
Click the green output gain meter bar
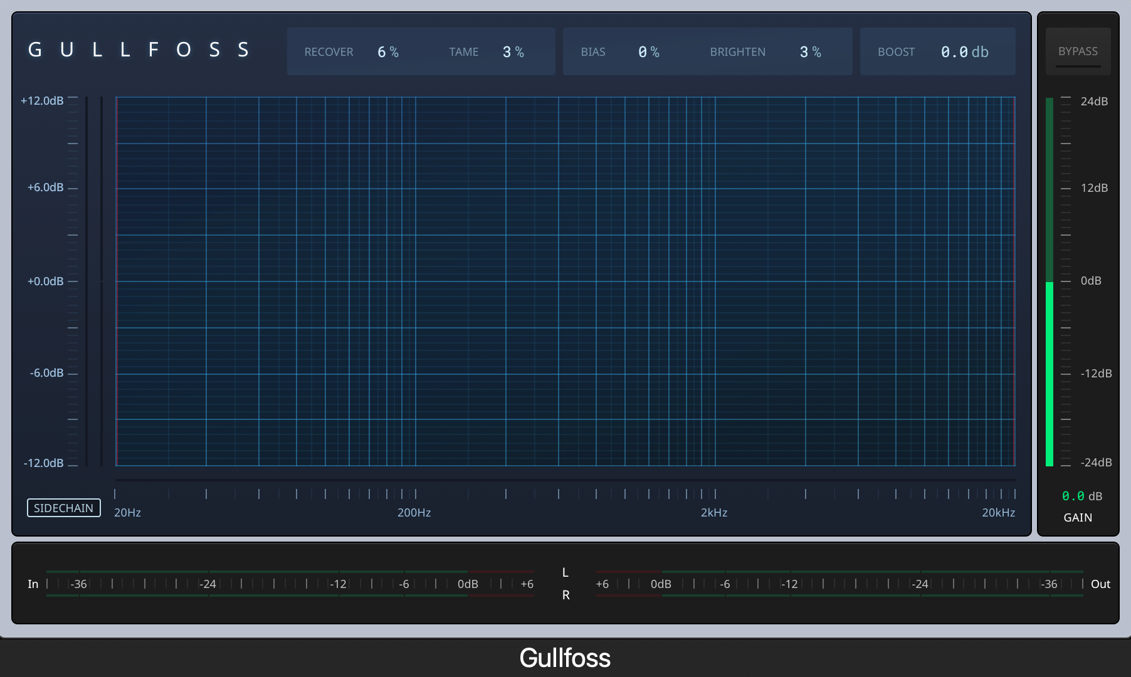(x=1049, y=282)
